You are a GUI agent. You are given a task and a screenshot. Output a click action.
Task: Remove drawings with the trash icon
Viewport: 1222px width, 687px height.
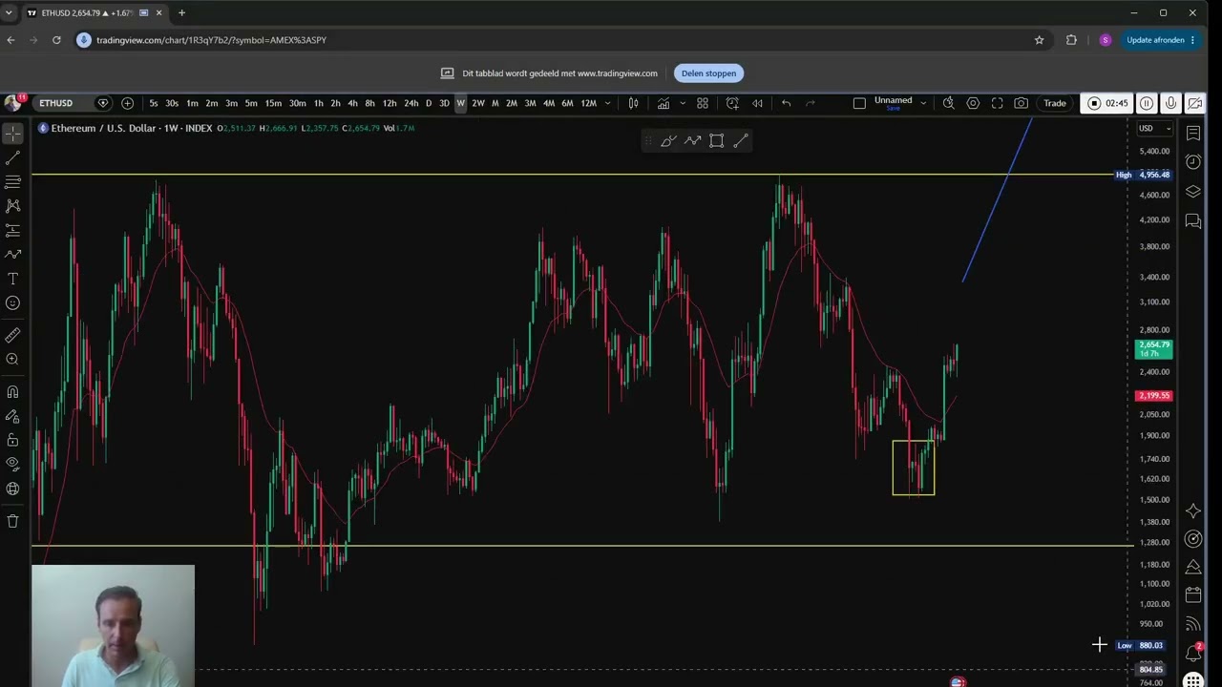[x=12, y=521]
